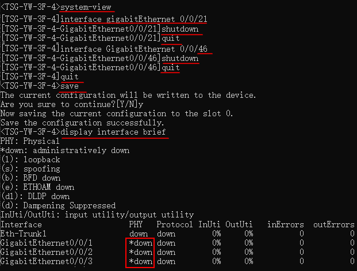The width and height of the screenshot is (357, 271).
Task: Click the outErrors column header
Action: click(334, 224)
